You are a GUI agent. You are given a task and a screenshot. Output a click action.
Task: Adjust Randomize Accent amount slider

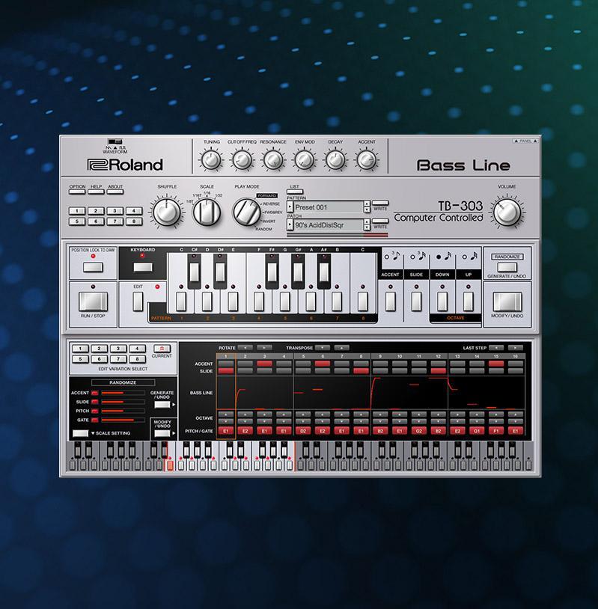123,393
